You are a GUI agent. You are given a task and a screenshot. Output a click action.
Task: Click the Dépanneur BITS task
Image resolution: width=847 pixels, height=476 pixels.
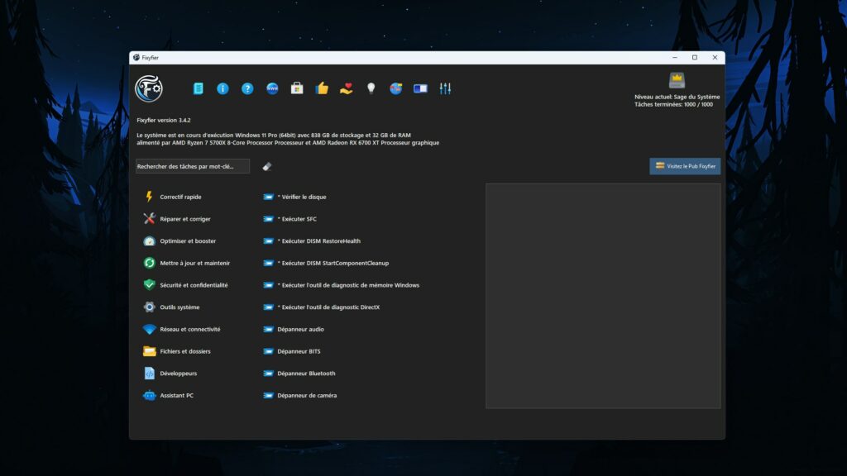292,351
